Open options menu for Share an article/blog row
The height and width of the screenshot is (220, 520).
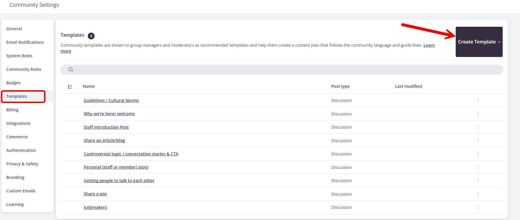478,140
